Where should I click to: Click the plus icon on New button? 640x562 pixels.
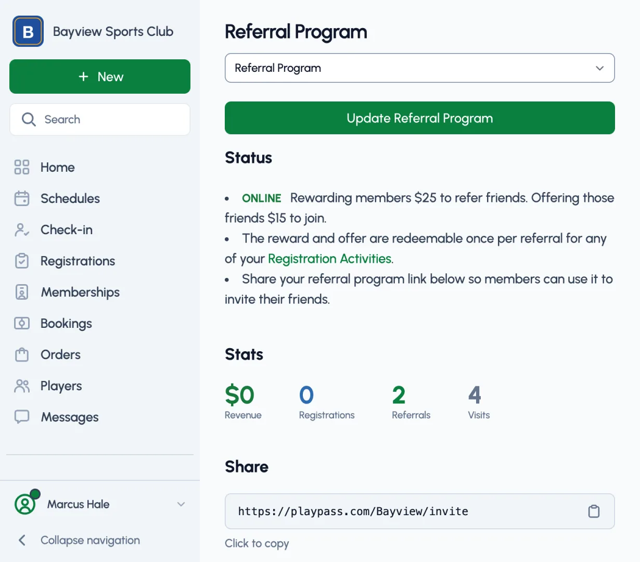coord(83,76)
